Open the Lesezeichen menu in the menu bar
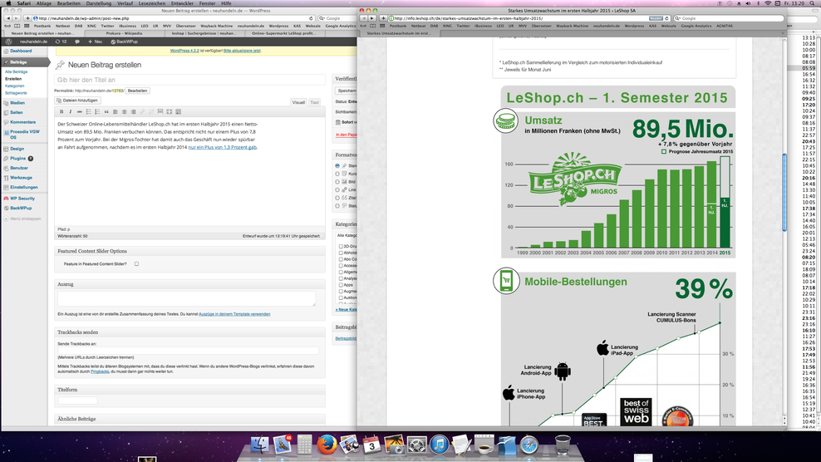The height and width of the screenshot is (462, 821). (151, 3)
